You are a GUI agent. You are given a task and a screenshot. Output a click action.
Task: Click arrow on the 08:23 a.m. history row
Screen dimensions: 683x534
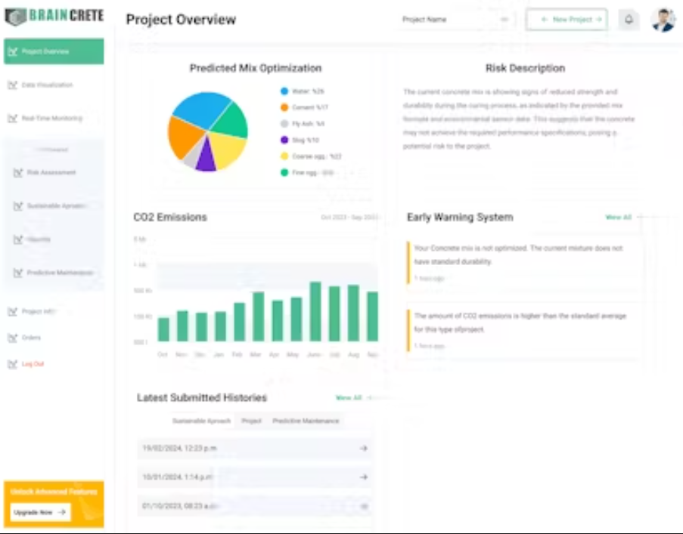coord(364,506)
